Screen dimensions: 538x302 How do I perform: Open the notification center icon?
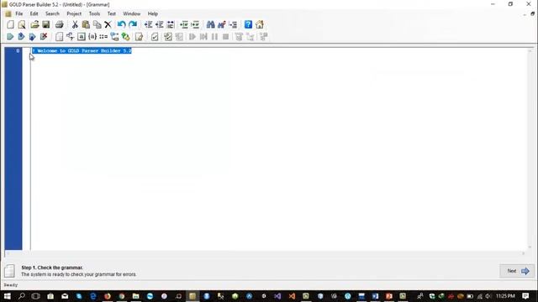point(525,296)
